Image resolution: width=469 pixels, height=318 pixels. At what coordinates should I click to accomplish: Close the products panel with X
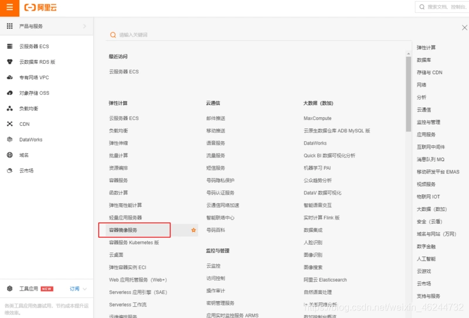(x=464, y=28)
